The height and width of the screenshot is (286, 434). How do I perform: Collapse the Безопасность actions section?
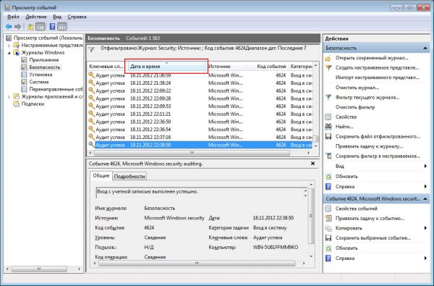coord(425,49)
